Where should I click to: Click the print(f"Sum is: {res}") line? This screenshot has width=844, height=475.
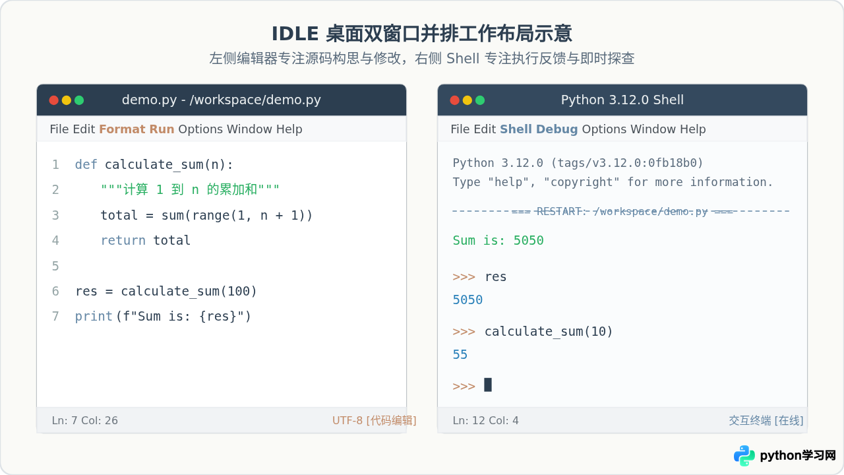tap(164, 316)
